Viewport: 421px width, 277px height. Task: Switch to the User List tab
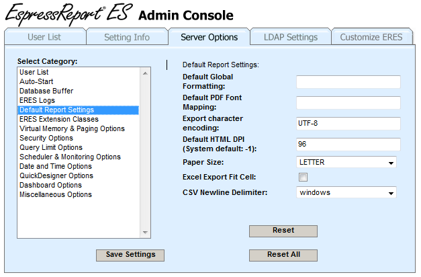coord(45,36)
